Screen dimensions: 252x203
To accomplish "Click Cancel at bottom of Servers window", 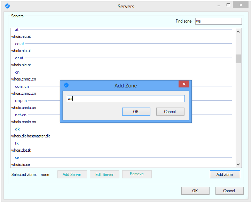I will coord(229,191).
